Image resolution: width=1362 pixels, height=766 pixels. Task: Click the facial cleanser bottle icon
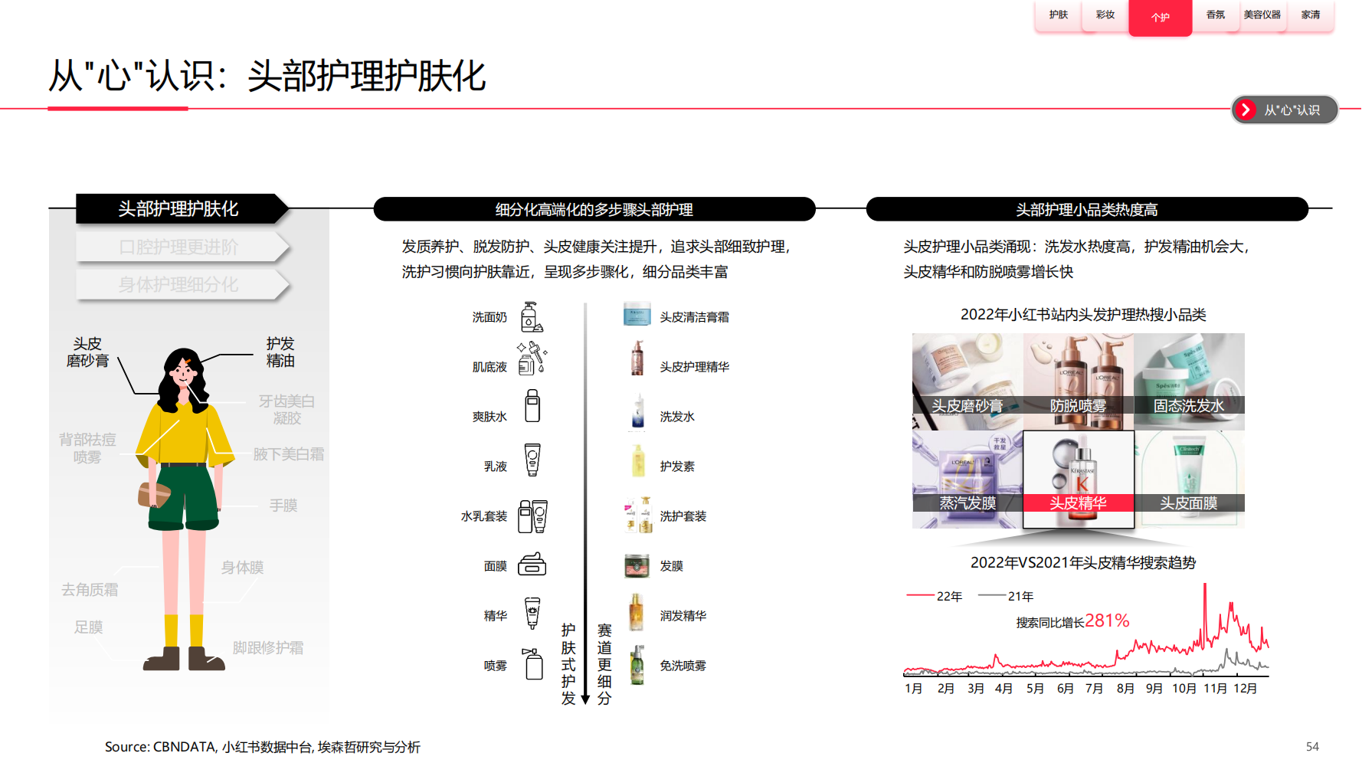tap(531, 317)
